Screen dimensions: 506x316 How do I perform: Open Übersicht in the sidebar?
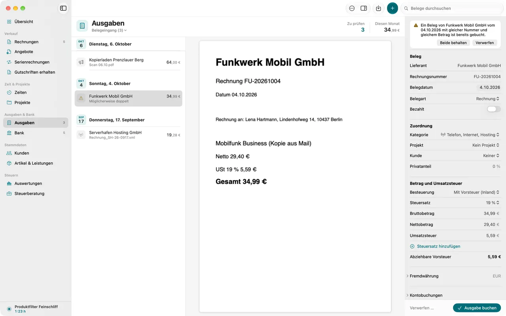pyautogui.click(x=36, y=22)
